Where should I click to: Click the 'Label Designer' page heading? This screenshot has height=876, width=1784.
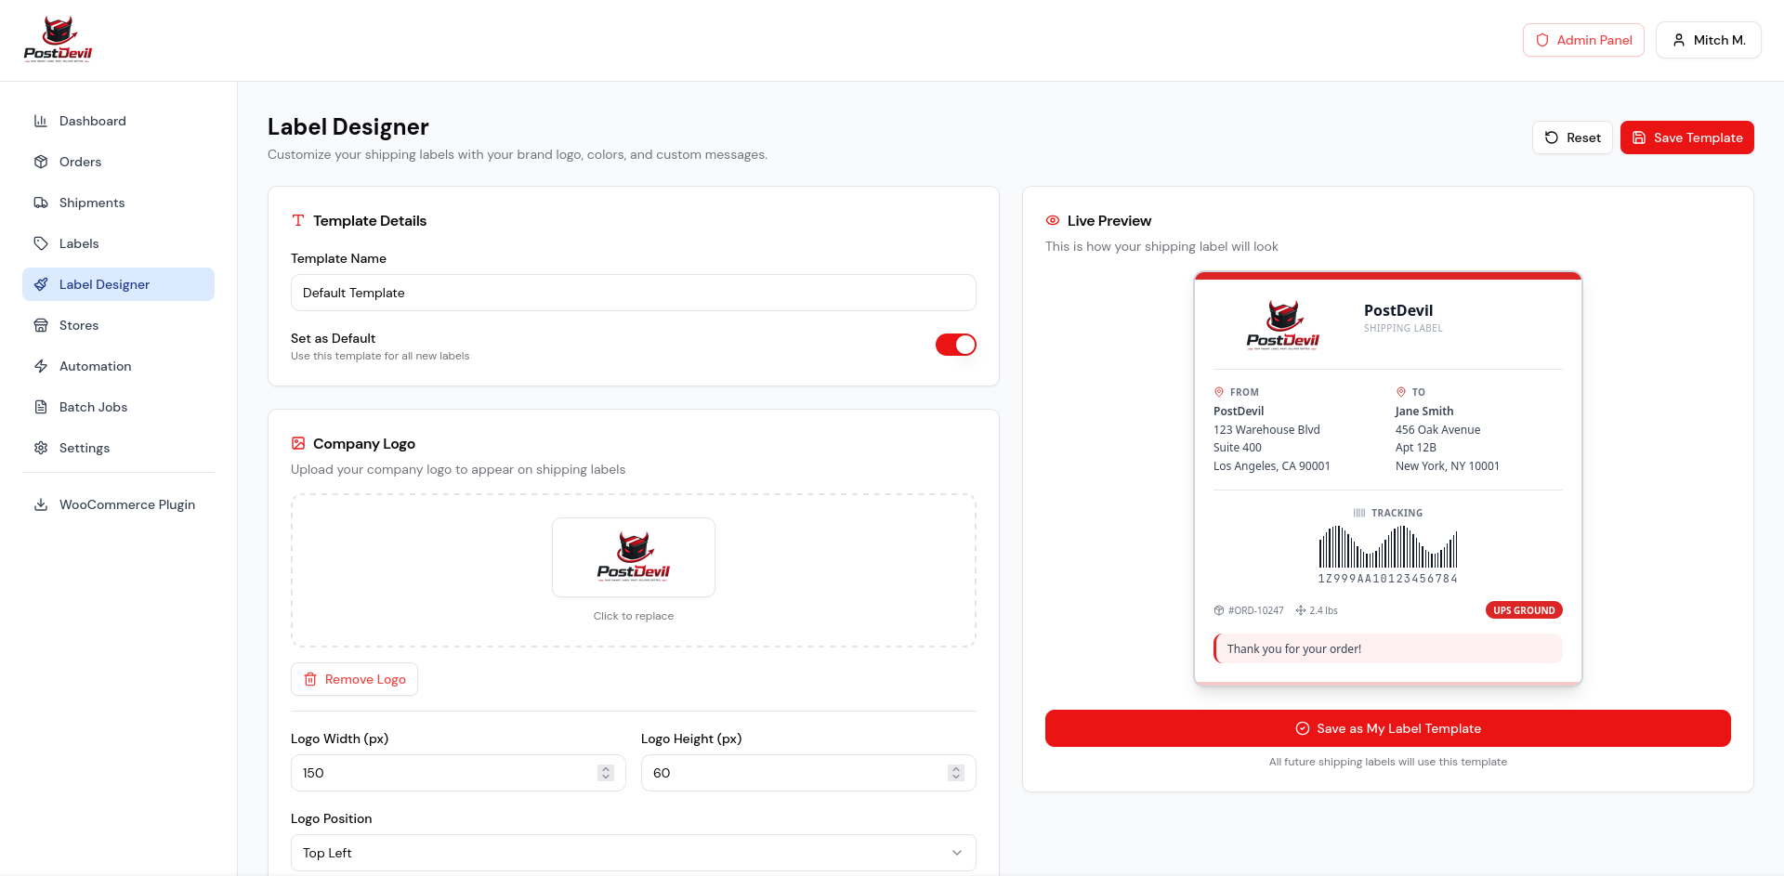coord(348,126)
